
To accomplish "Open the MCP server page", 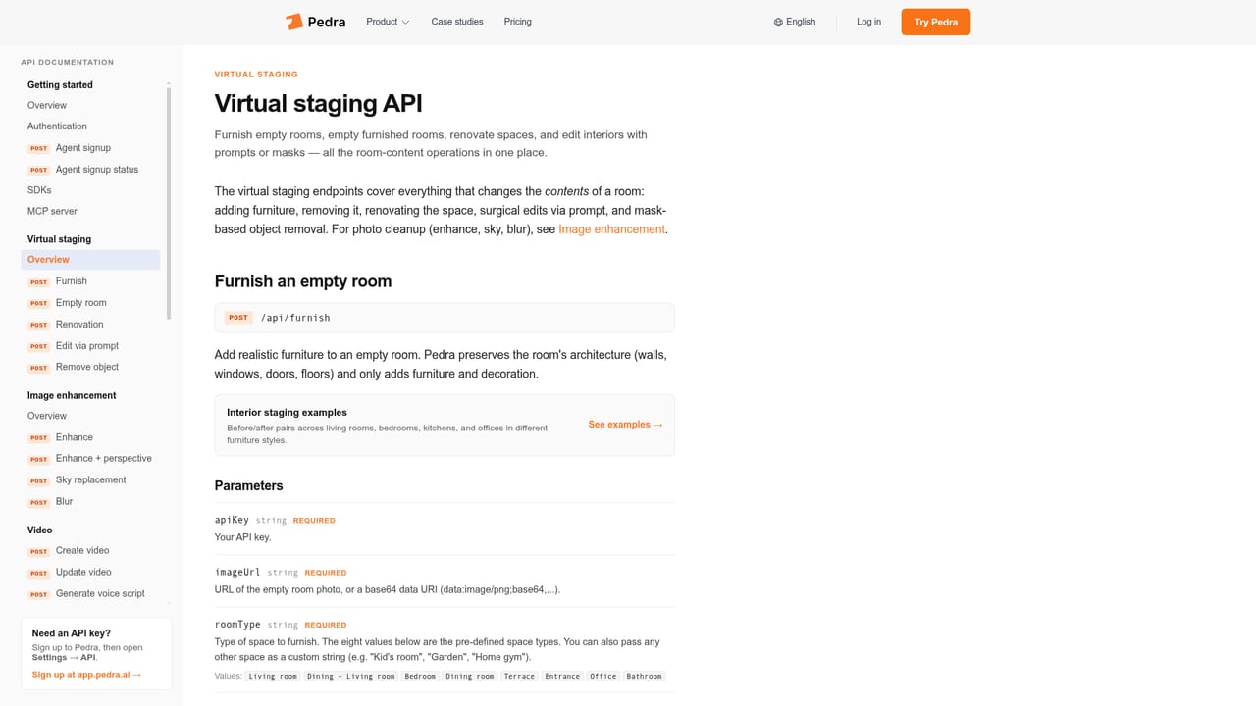I will [52, 212].
